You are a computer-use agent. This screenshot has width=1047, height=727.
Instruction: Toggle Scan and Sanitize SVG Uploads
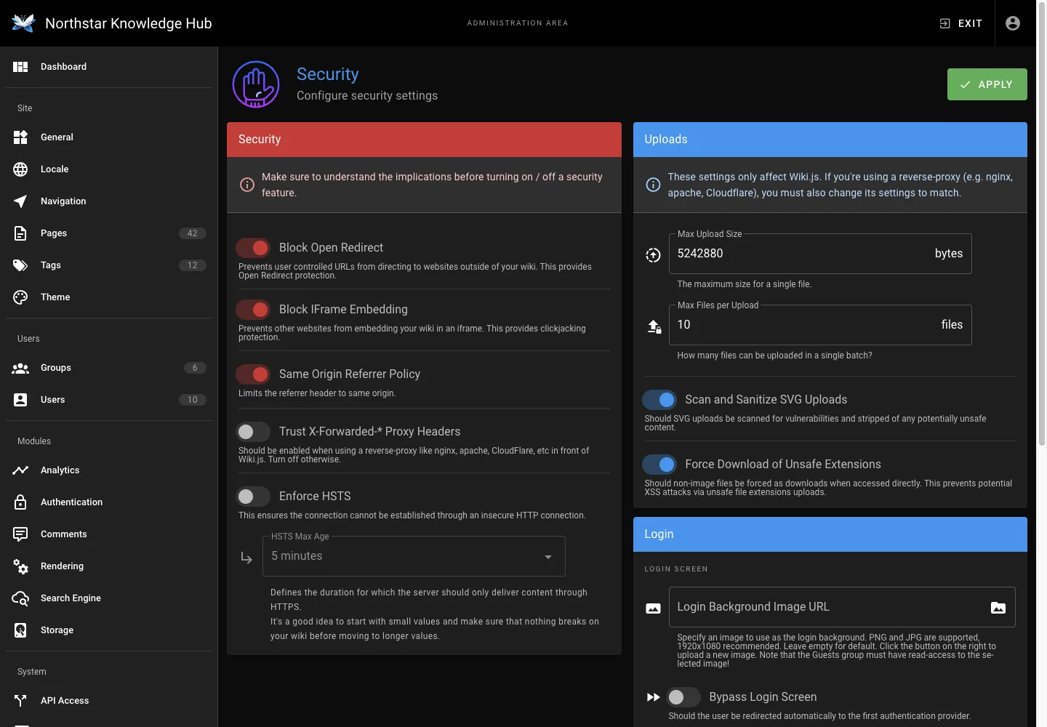659,400
